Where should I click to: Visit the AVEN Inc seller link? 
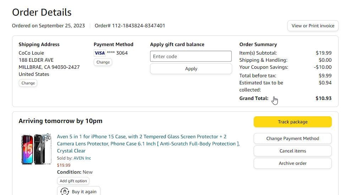(x=82, y=158)
